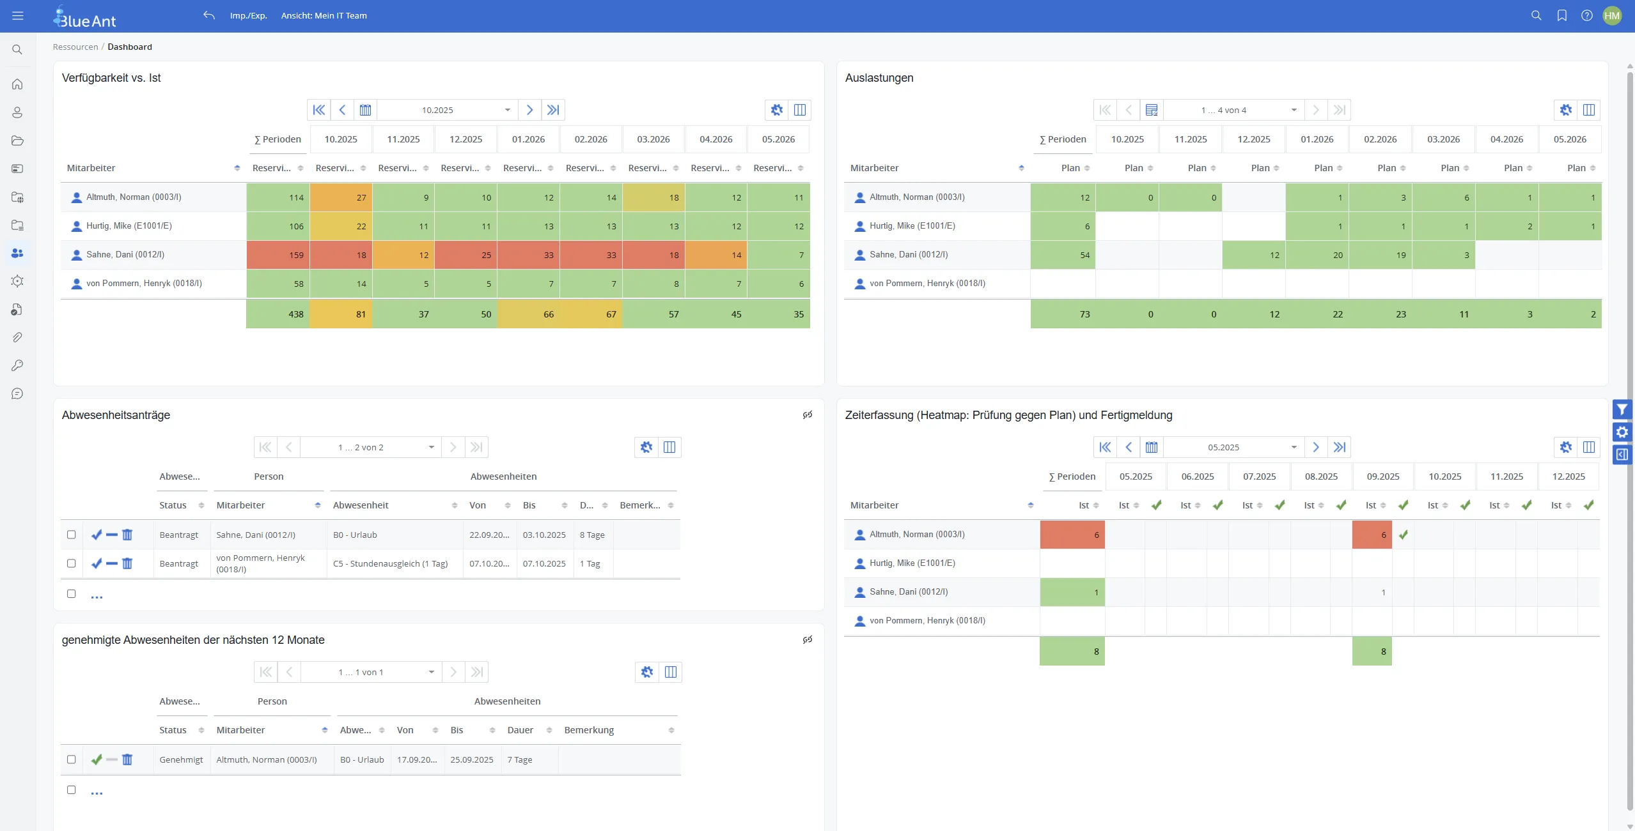Screen dimensions: 1635x831
Task: Open the Imp./Exp. menu
Action: pos(248,15)
